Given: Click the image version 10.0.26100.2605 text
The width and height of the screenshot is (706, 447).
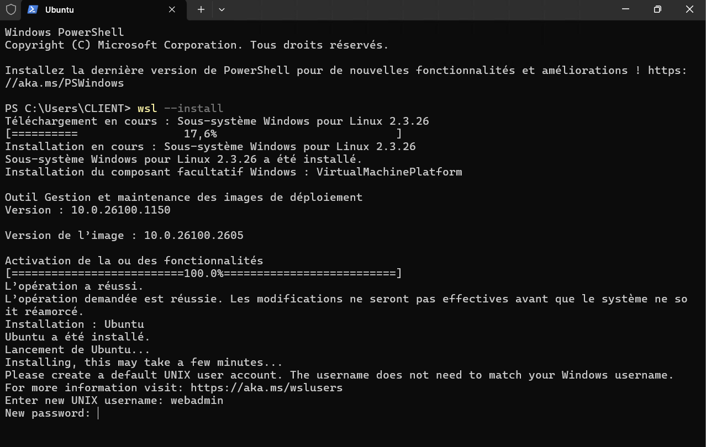Looking at the screenshot, I should pyautogui.click(x=193, y=236).
